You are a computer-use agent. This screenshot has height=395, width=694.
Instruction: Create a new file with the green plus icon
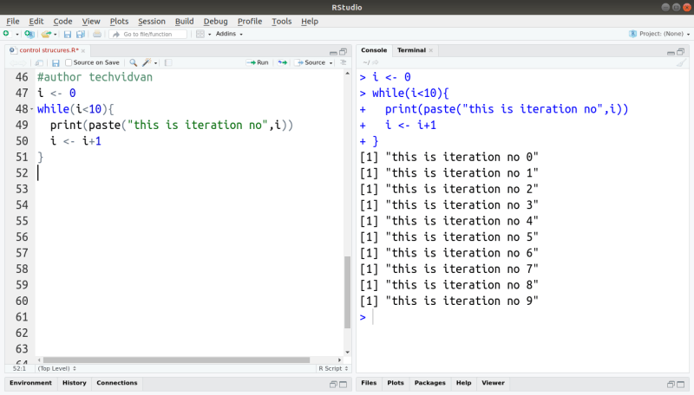coord(6,34)
